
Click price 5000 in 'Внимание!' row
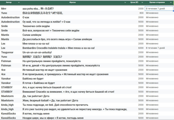[141, 92]
